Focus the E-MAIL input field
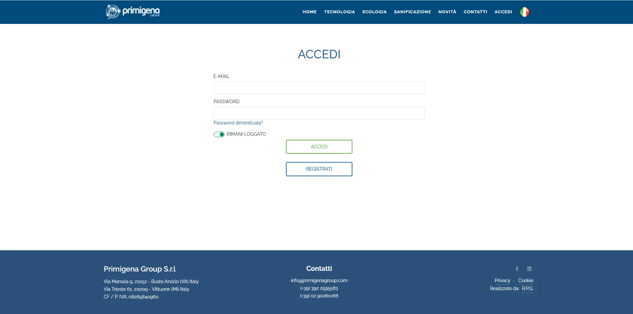The width and height of the screenshot is (633, 314). point(319,88)
